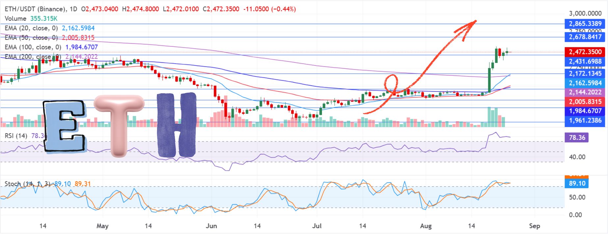The height and width of the screenshot is (237, 608).
Task: Click the 0.00 Stoch scale label
Action: (575, 215)
